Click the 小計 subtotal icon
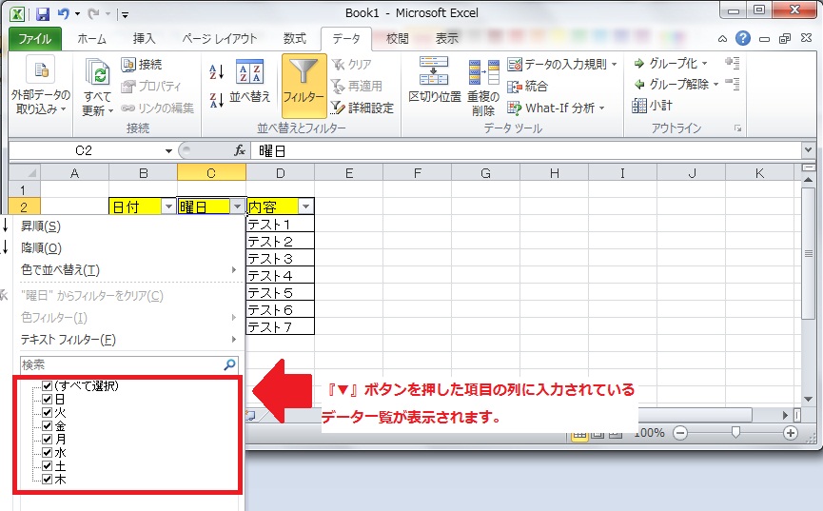823x511 pixels. click(639, 106)
